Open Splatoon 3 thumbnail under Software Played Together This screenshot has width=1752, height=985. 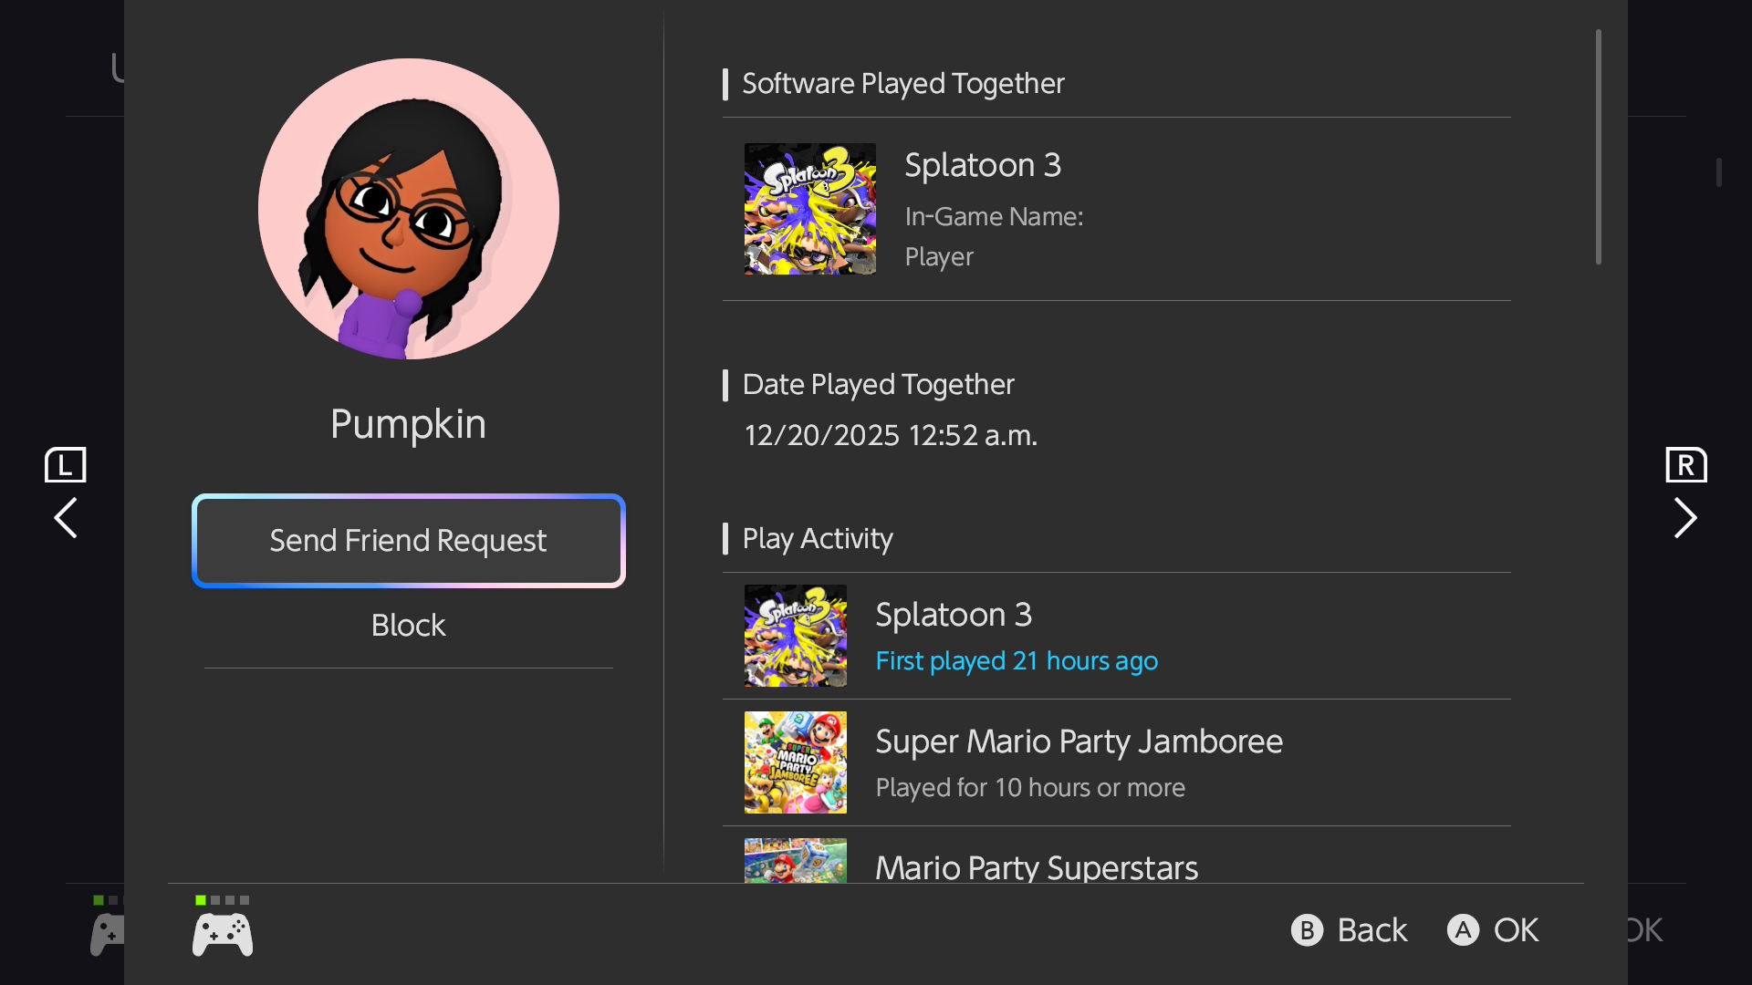click(x=809, y=209)
